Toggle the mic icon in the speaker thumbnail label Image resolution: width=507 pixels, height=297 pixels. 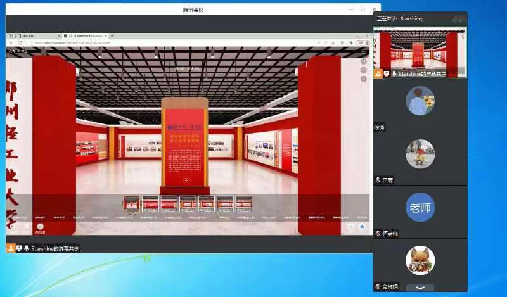(x=394, y=73)
